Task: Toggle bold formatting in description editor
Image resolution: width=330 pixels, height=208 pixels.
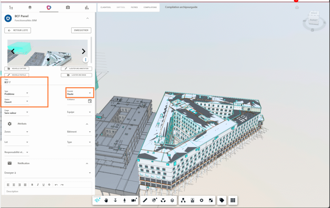Action: [32, 185]
